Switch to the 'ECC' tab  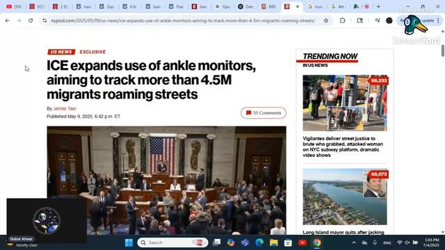pos(37,7)
